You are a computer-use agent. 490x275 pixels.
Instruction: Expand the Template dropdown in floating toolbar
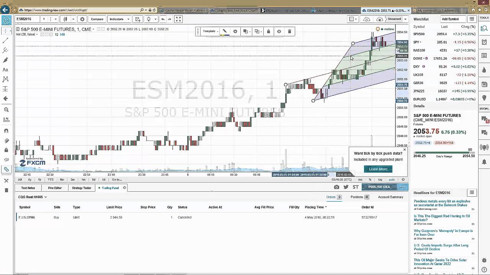[210, 31]
